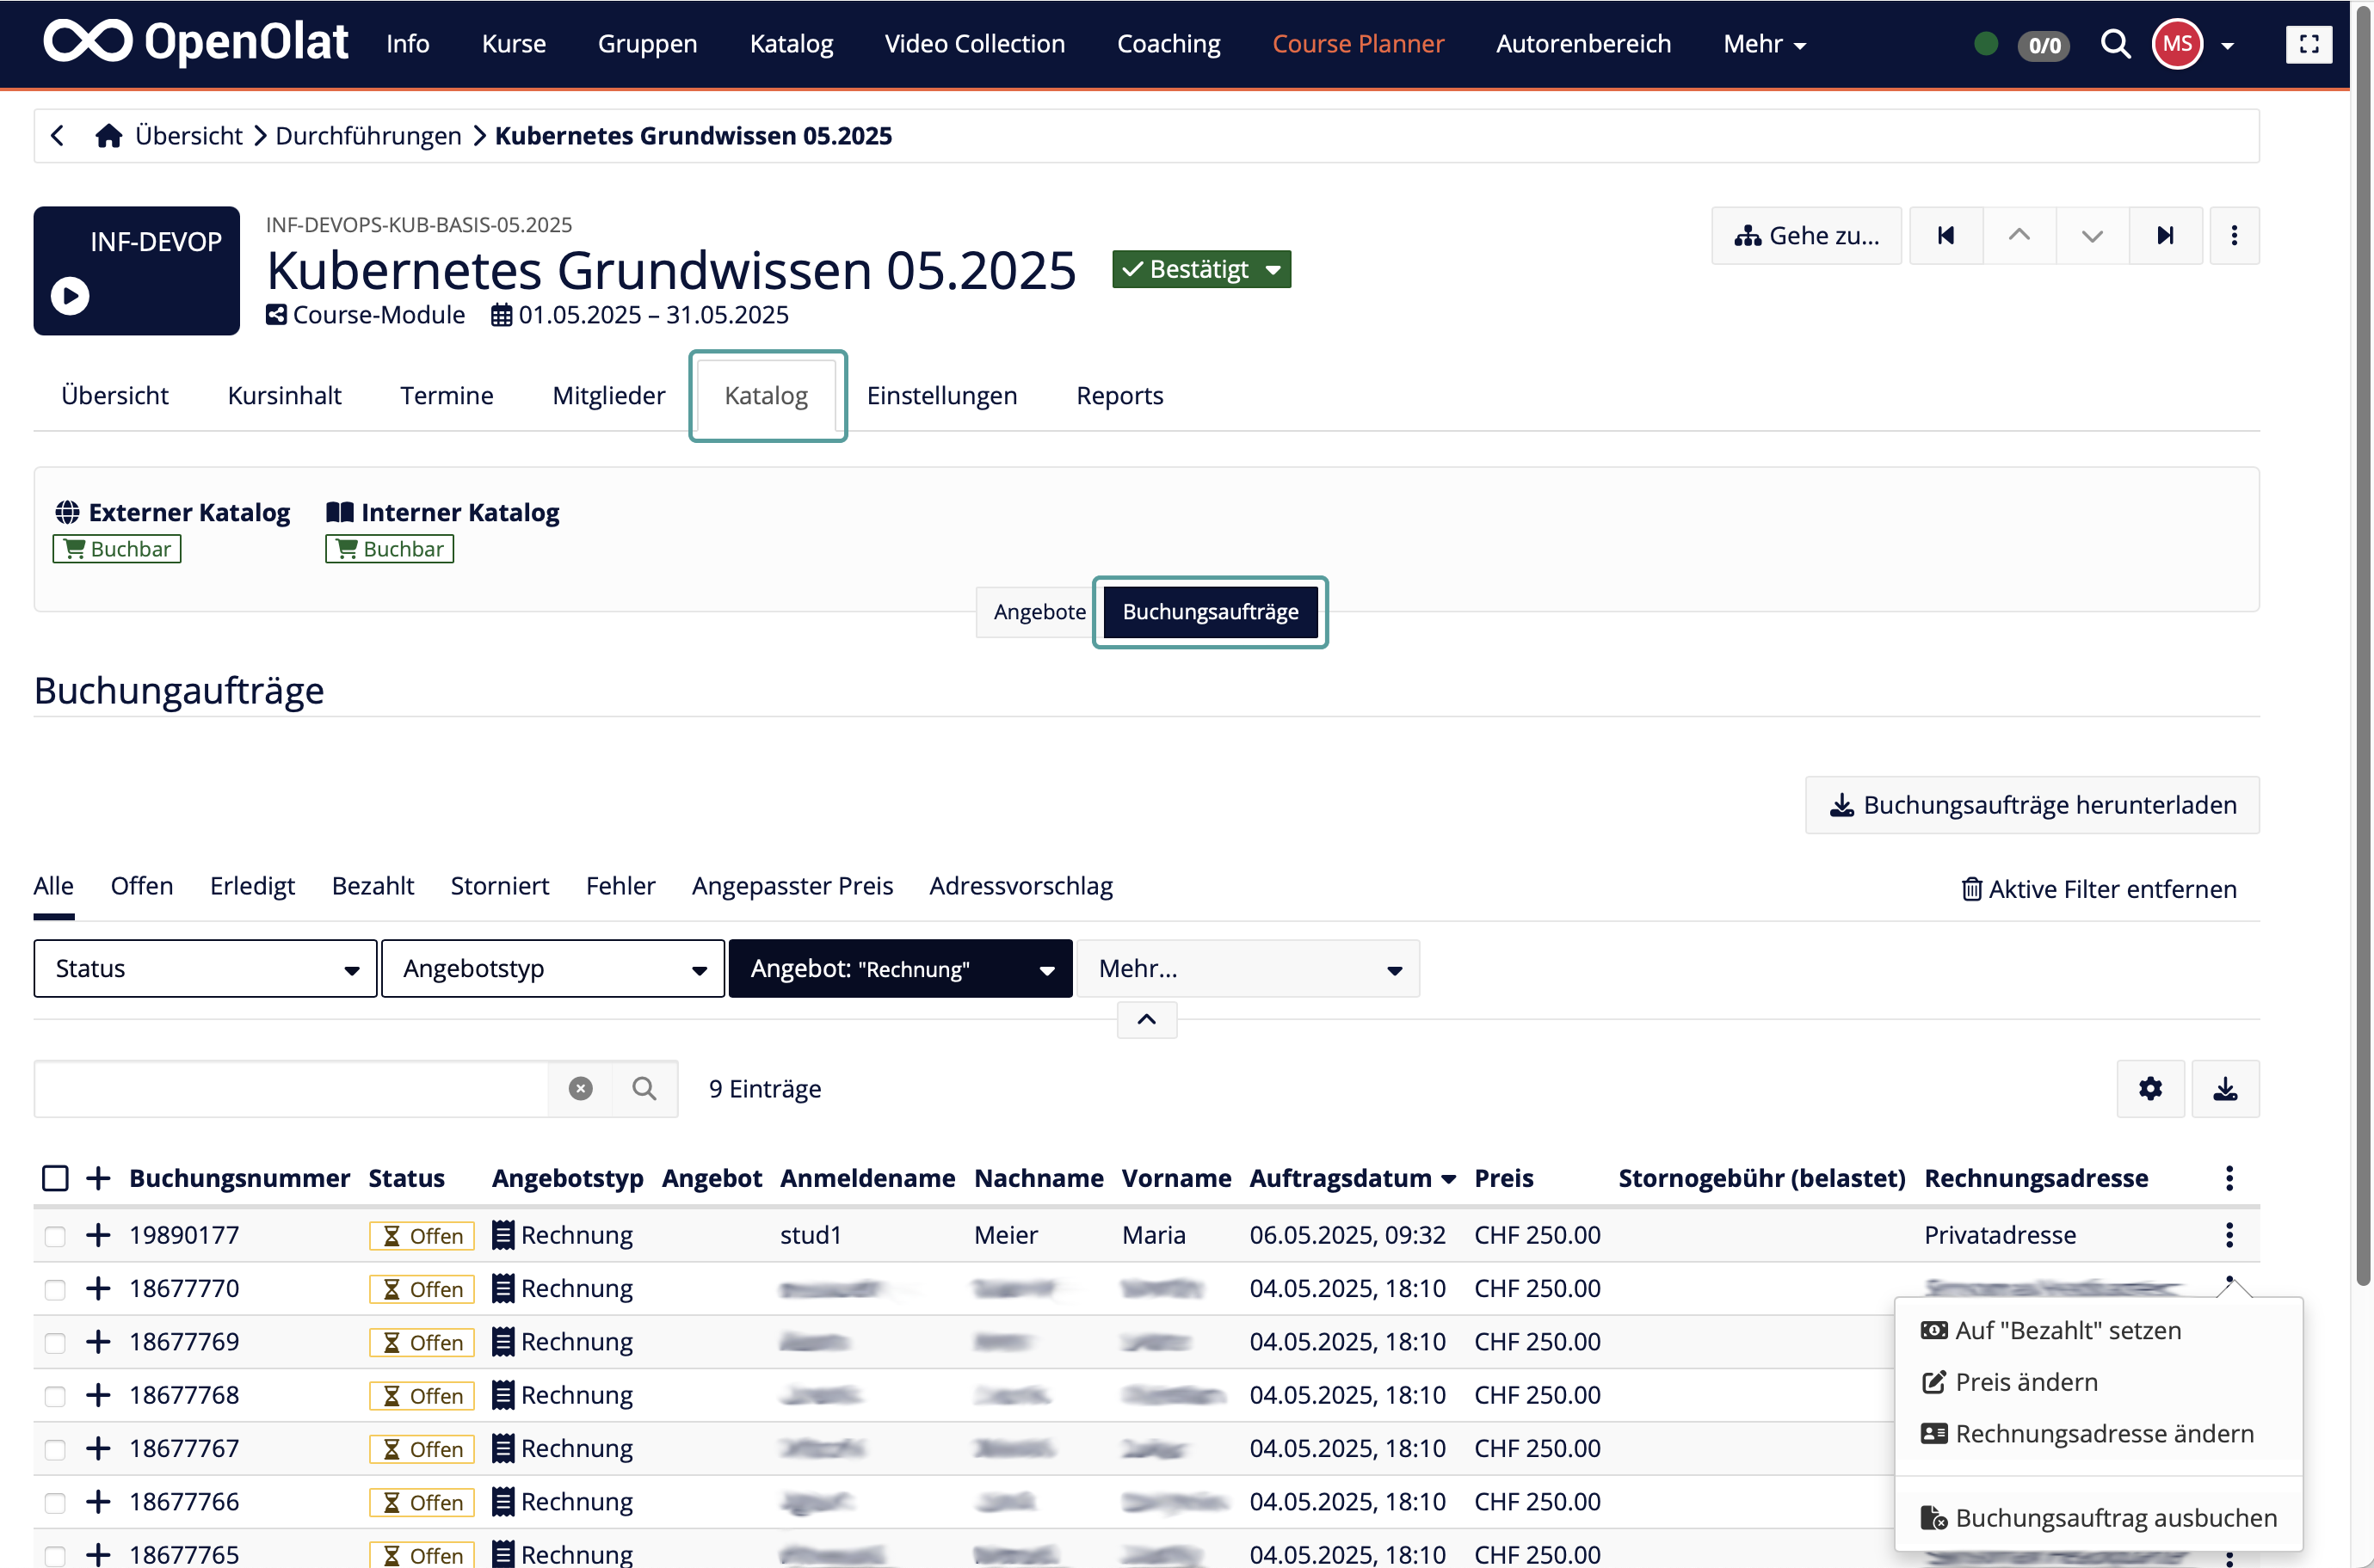Viewport: 2374px width, 1568px height.
Task: Clear the search field with the x icon
Action: [x=580, y=1088]
